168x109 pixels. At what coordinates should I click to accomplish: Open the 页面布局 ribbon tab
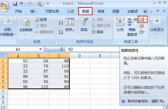pyautogui.click(x=52, y=11)
